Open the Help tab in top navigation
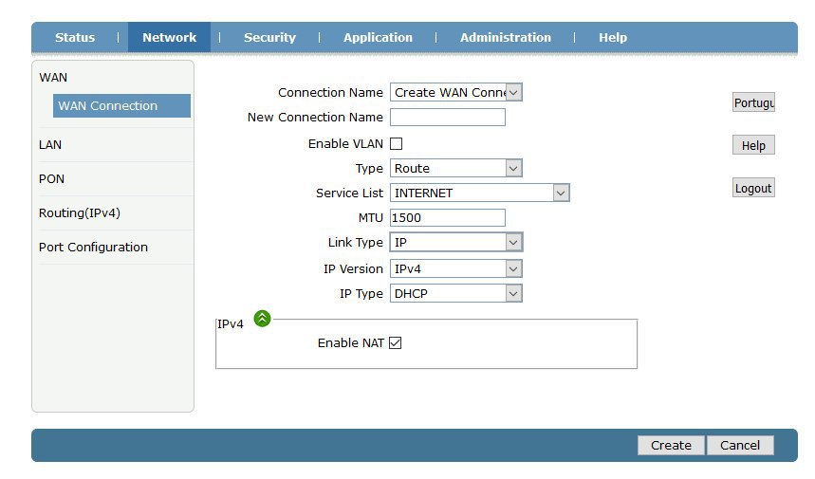 [x=613, y=37]
